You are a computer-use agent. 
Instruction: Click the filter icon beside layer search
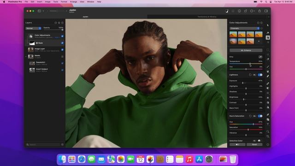62,144
